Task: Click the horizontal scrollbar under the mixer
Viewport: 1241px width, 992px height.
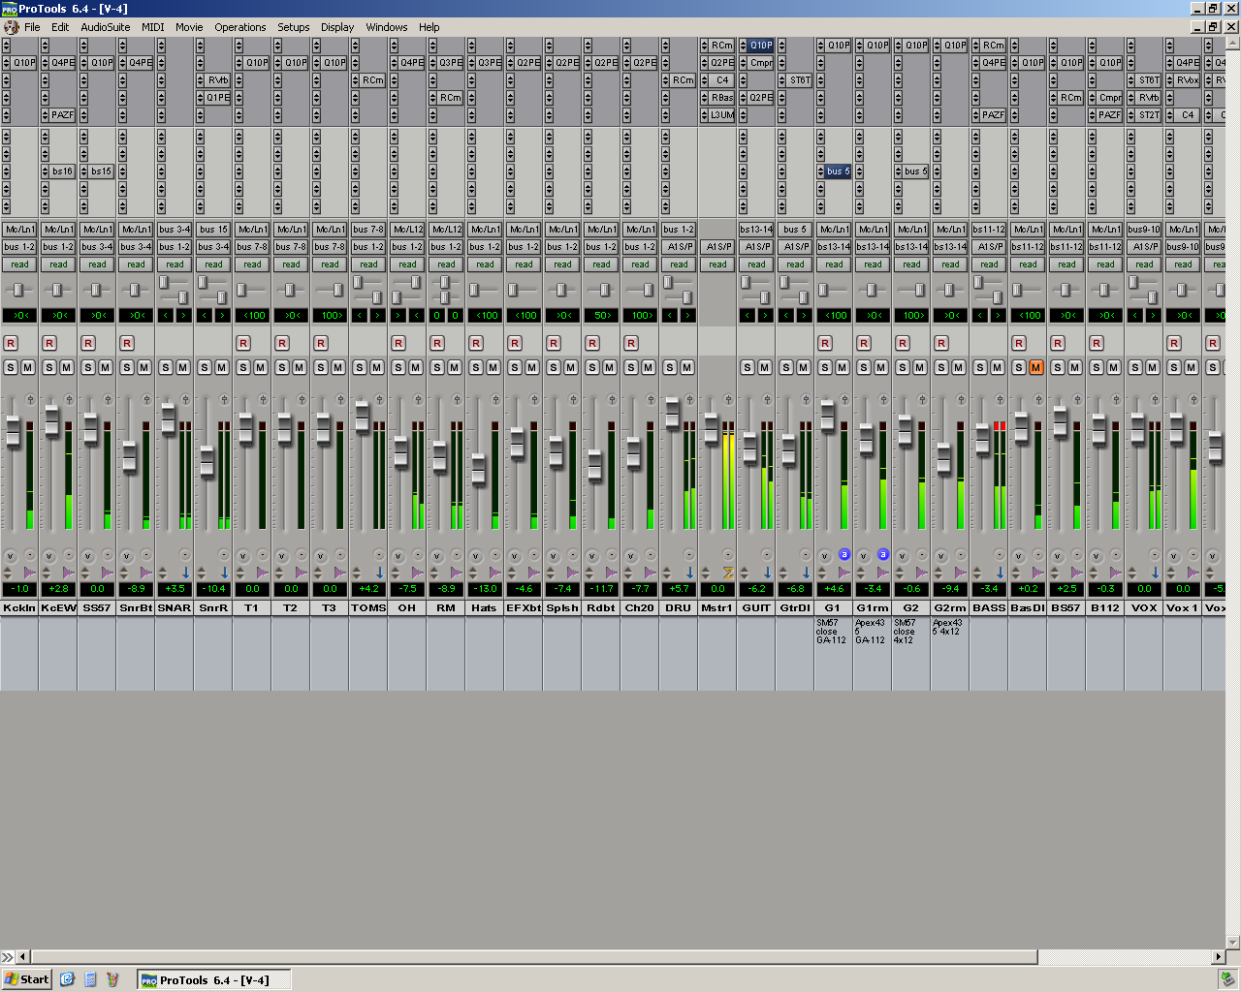Action: (533, 957)
